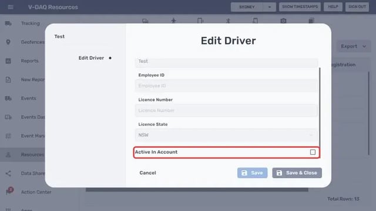
Task: Click the SYDNEY button in the header
Action: pos(247,7)
